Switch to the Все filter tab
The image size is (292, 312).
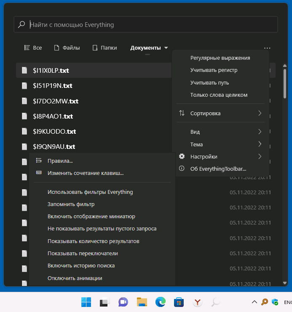pos(33,48)
